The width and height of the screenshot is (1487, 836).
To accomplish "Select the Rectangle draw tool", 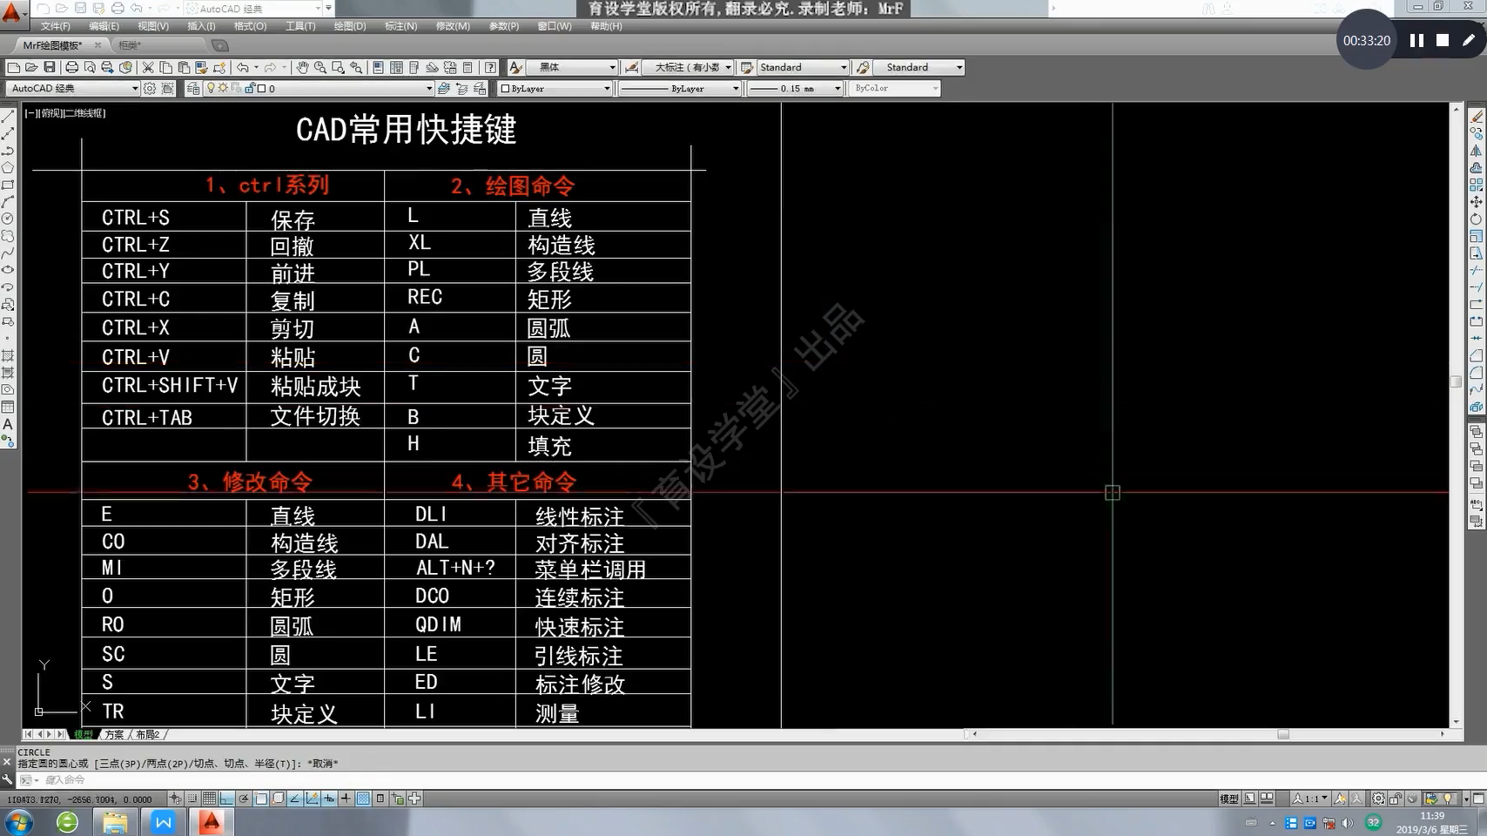I will [8, 185].
